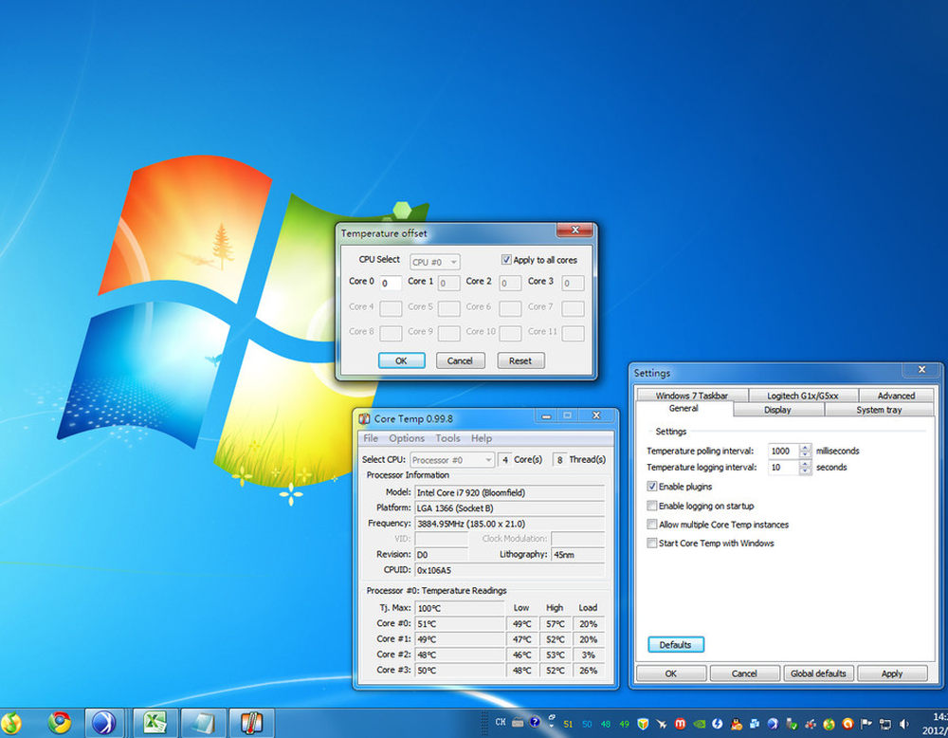
Task: Click OK in the Temperature offset dialog
Action: [401, 360]
